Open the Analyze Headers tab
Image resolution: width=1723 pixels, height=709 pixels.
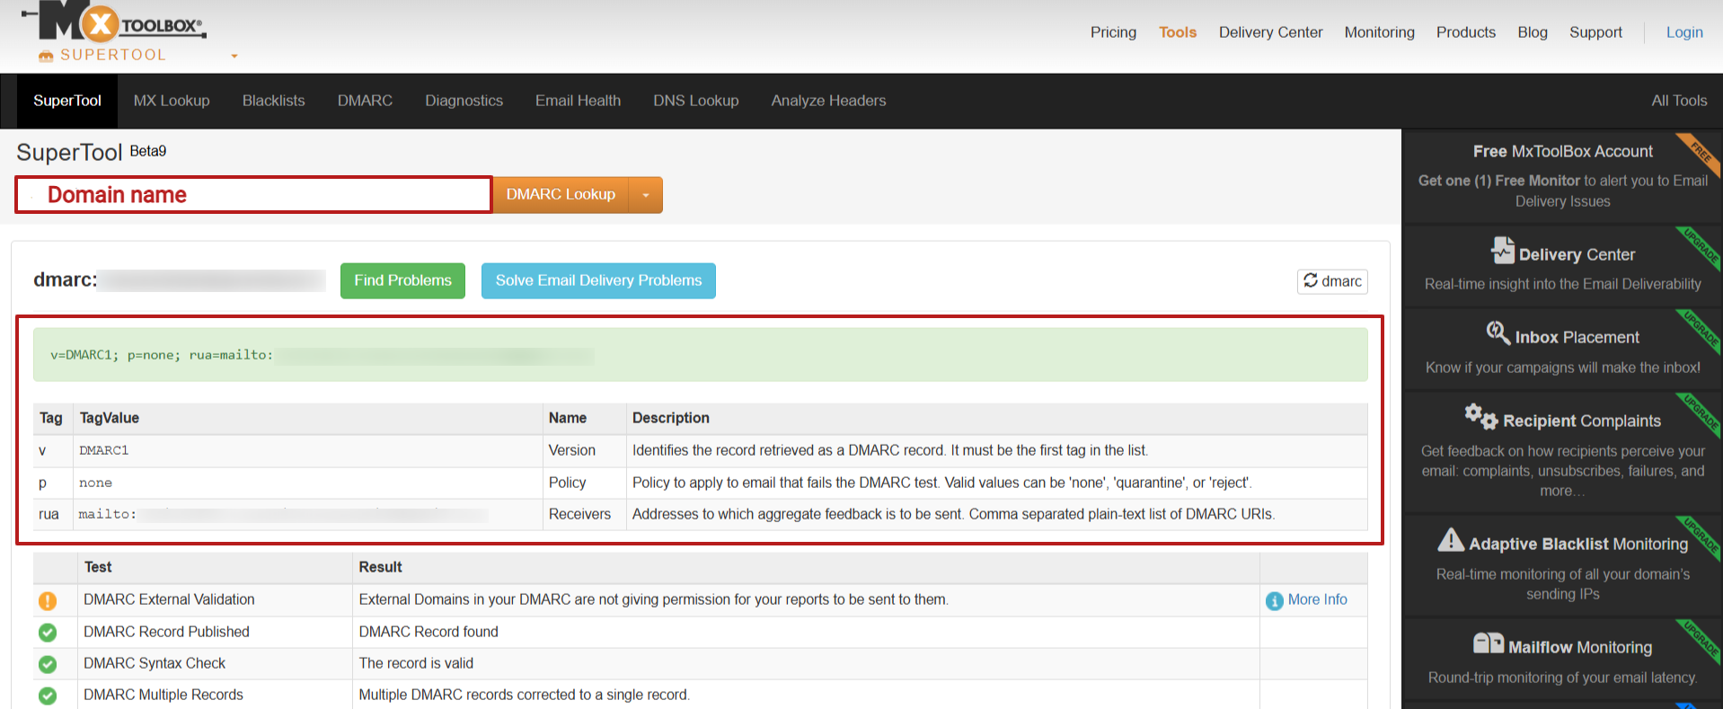click(x=828, y=101)
